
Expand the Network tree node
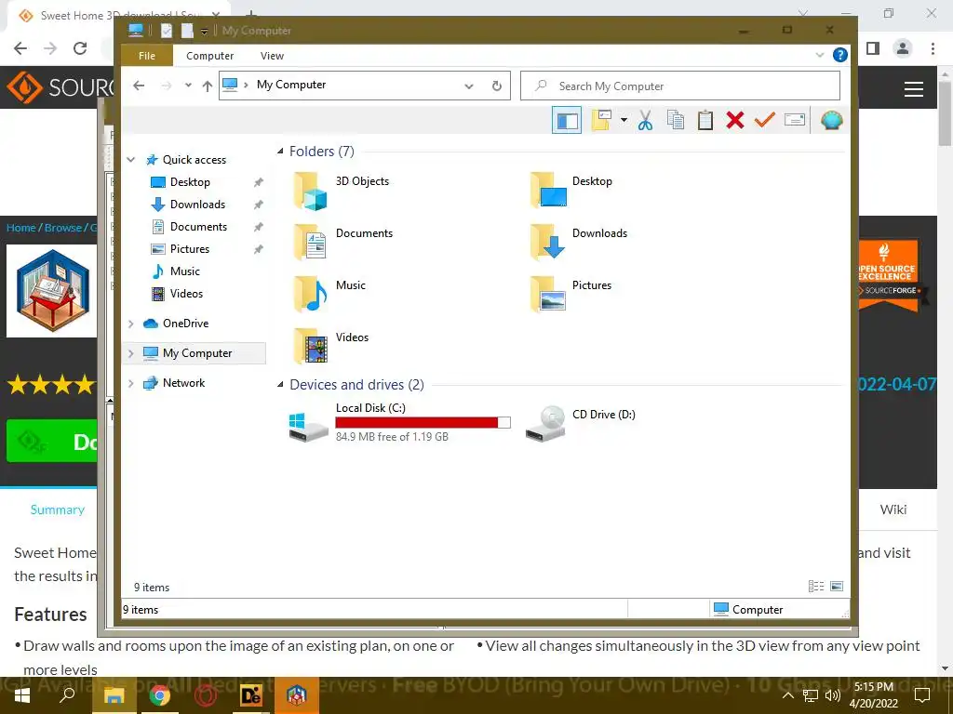pos(130,383)
